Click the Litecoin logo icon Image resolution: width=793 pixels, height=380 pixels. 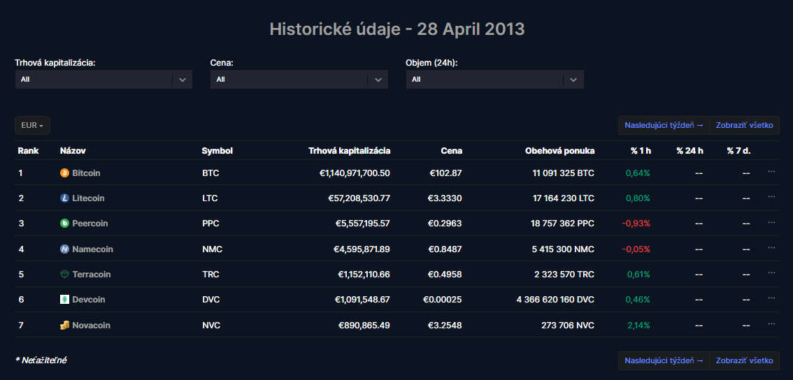click(65, 198)
